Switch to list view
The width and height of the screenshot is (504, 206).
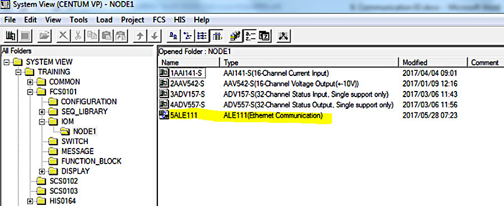pos(202,36)
